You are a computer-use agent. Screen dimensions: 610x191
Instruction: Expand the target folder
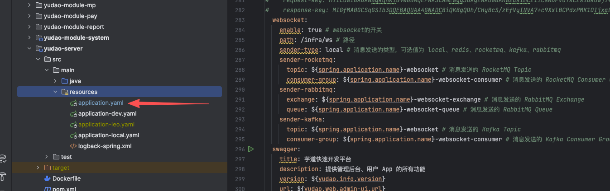[x=38, y=168]
